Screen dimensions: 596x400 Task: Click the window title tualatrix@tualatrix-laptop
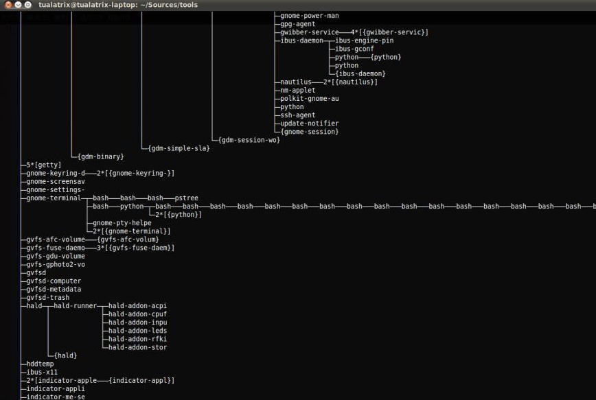point(118,5)
